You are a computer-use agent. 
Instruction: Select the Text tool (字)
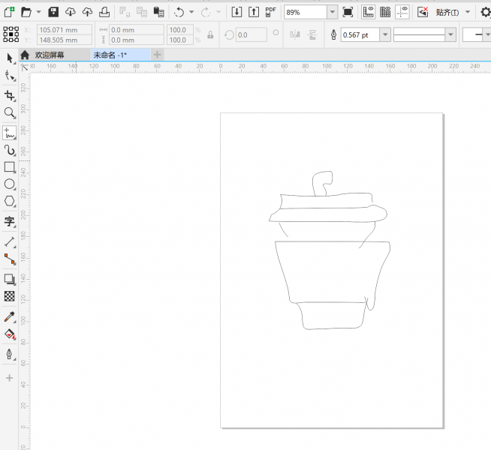(x=10, y=221)
